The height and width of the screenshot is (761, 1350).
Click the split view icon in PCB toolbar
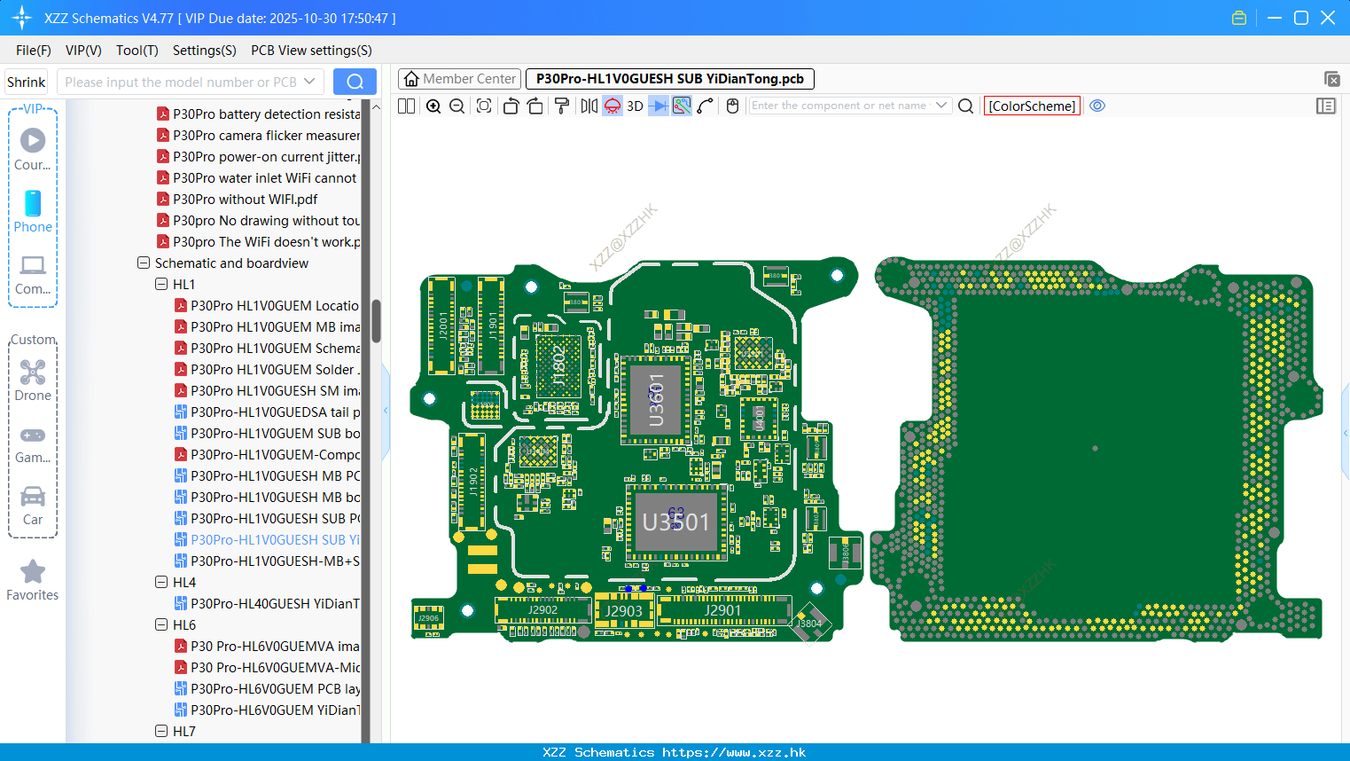(406, 106)
